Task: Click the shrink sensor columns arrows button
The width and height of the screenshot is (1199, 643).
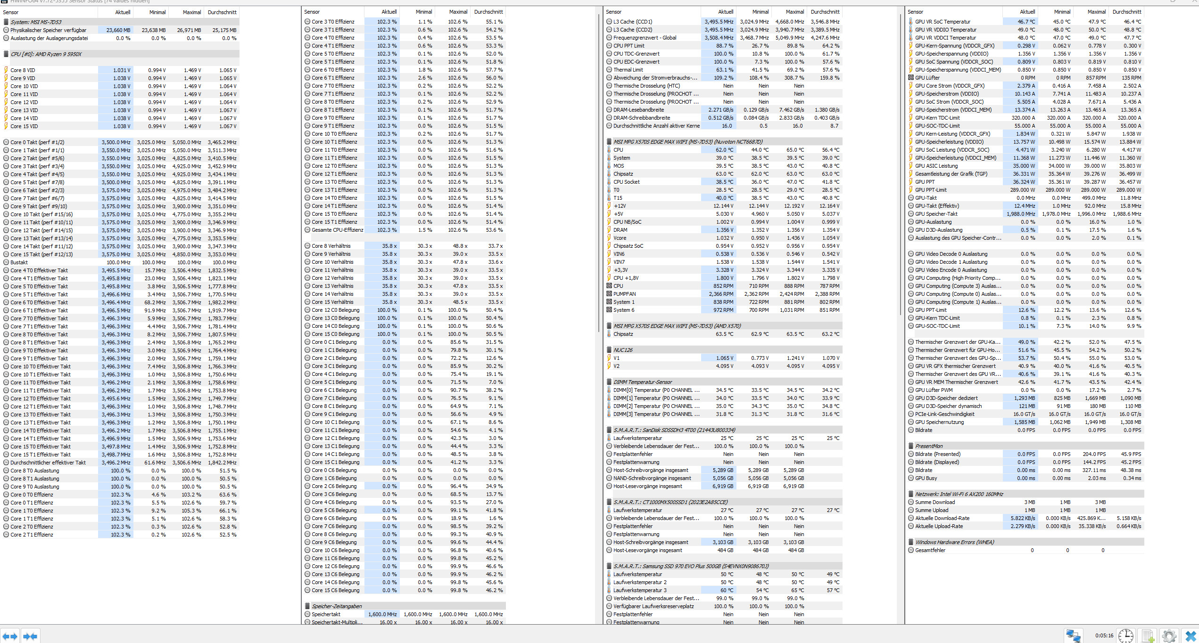Action: click(30, 636)
